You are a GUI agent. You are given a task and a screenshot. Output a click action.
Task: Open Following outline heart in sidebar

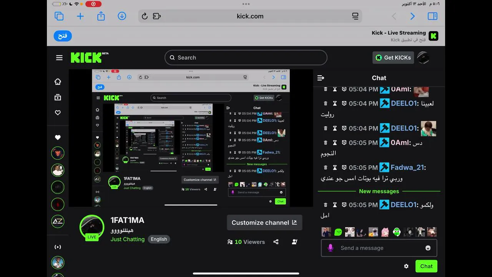click(58, 113)
